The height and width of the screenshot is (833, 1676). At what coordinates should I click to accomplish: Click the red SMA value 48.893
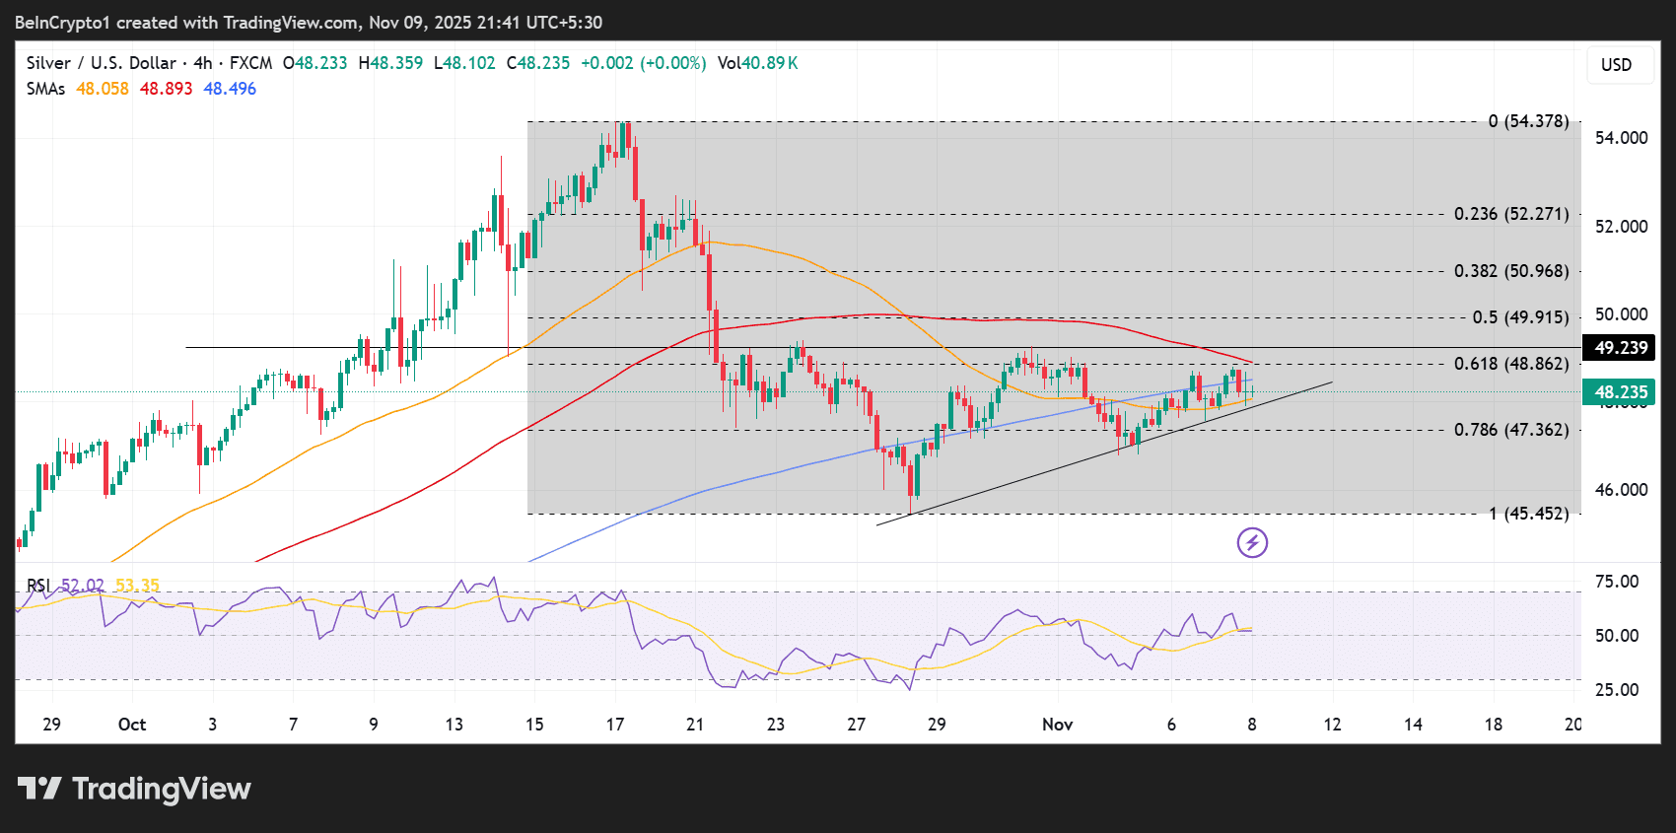coord(166,89)
